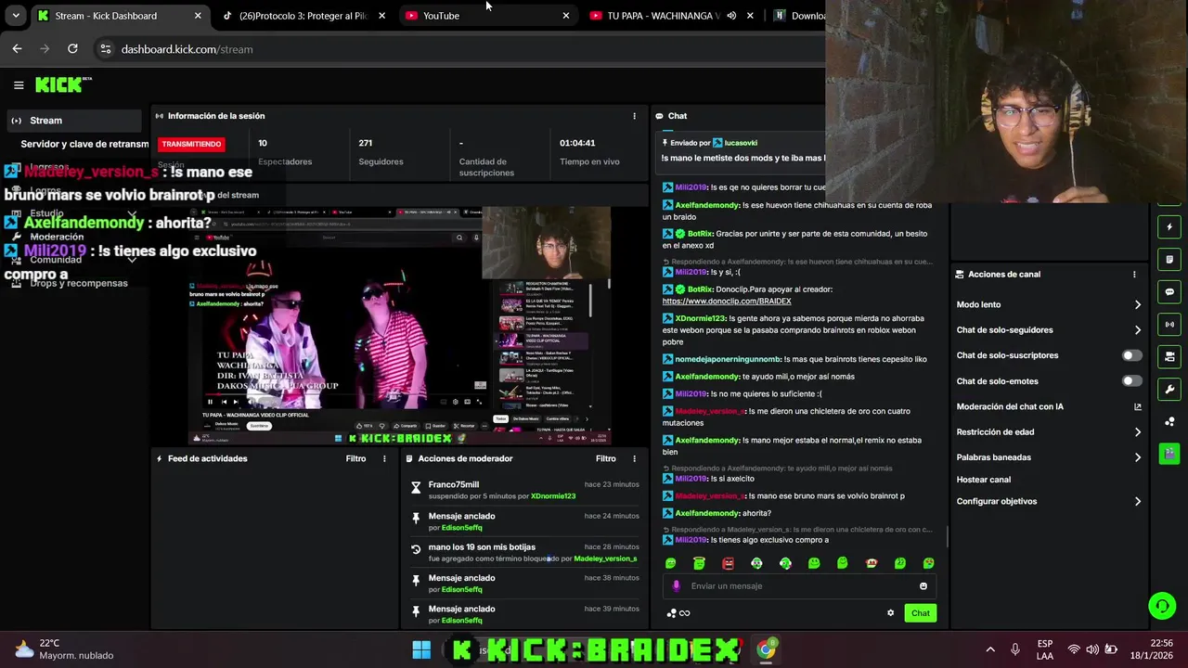Screen dimensions: 1188x668
Task: Switch to the YouTube browser tab
Action: [488, 16]
